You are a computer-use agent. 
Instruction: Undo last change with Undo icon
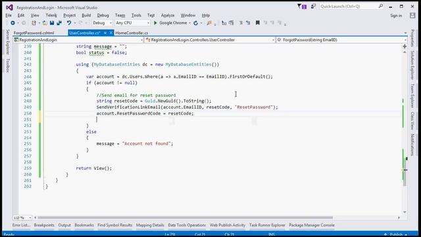coord(69,23)
